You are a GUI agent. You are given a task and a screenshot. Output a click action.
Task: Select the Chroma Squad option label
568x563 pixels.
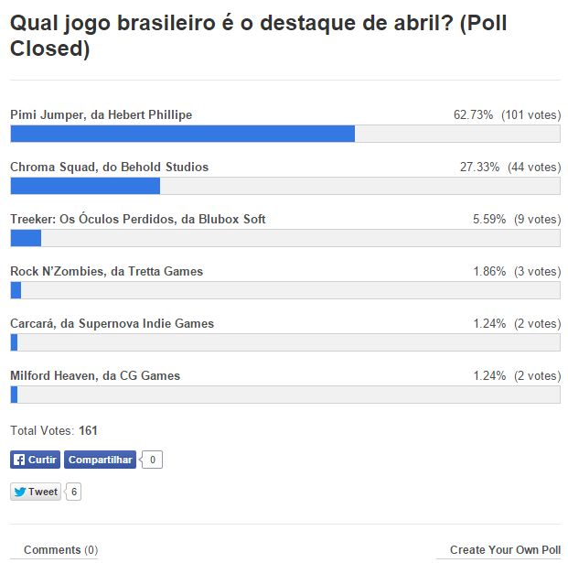pos(109,168)
